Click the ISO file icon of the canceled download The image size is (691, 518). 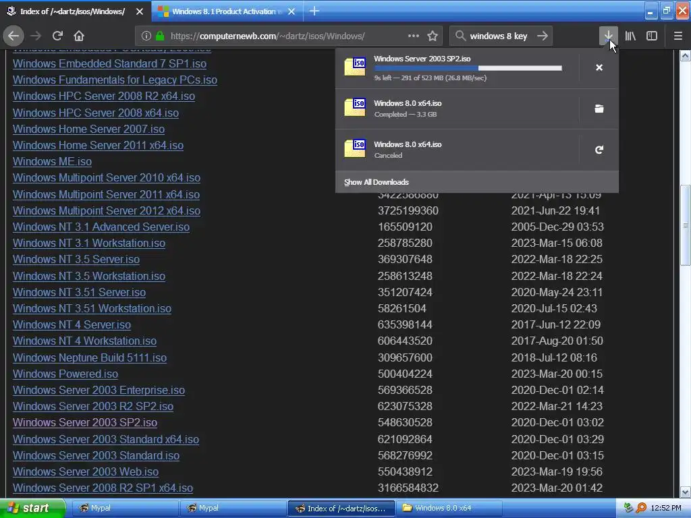tap(355, 149)
